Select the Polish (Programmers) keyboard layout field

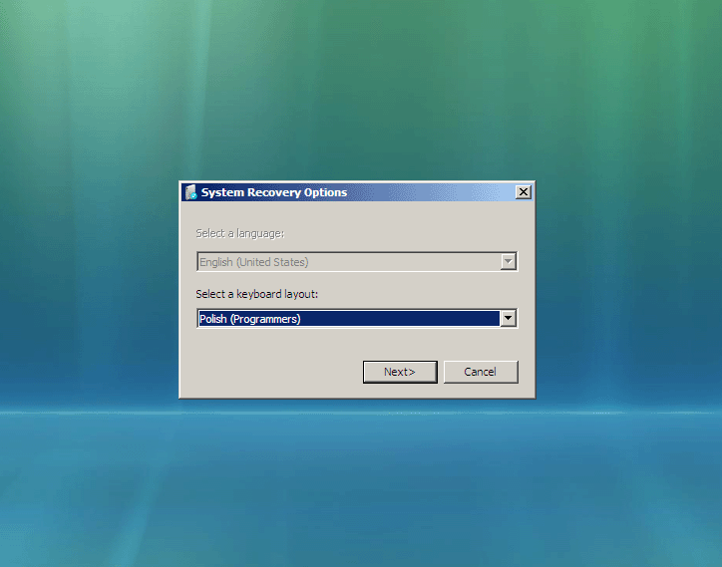(x=357, y=319)
